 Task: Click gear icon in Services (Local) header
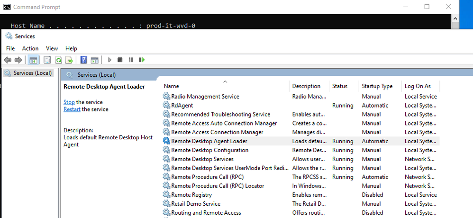coord(70,75)
